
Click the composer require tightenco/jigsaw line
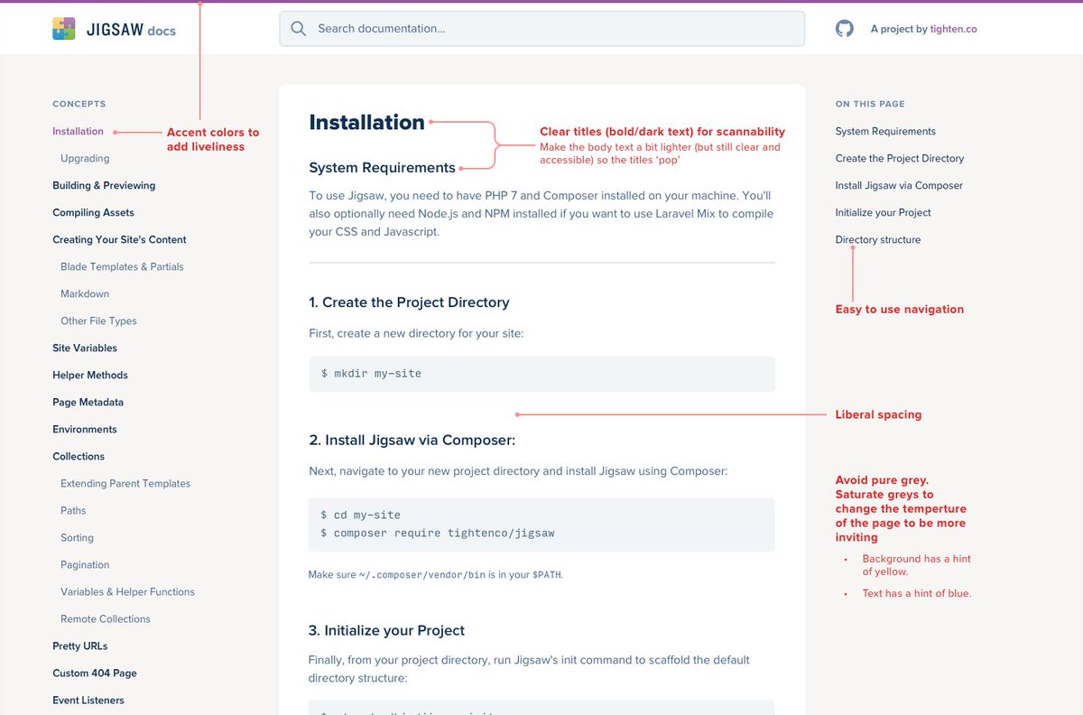tap(438, 534)
